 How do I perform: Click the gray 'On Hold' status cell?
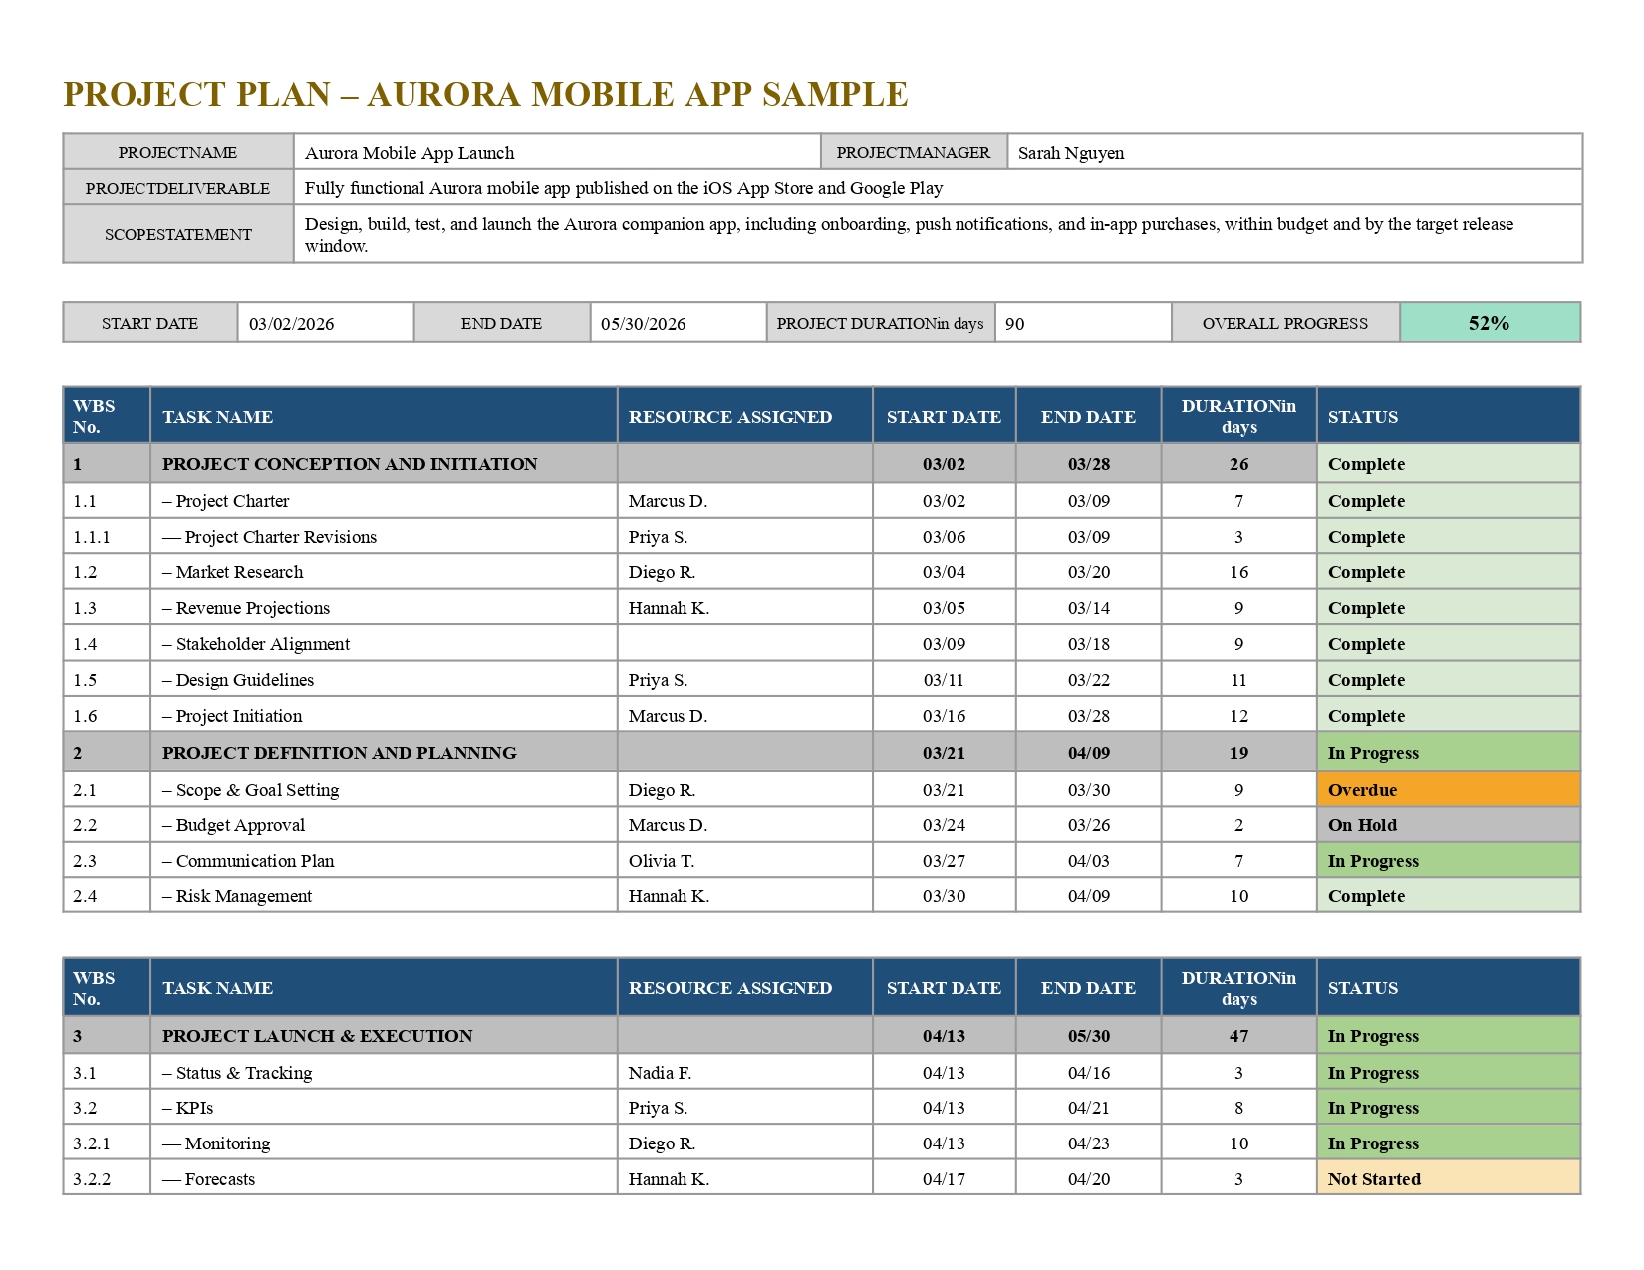(1449, 824)
